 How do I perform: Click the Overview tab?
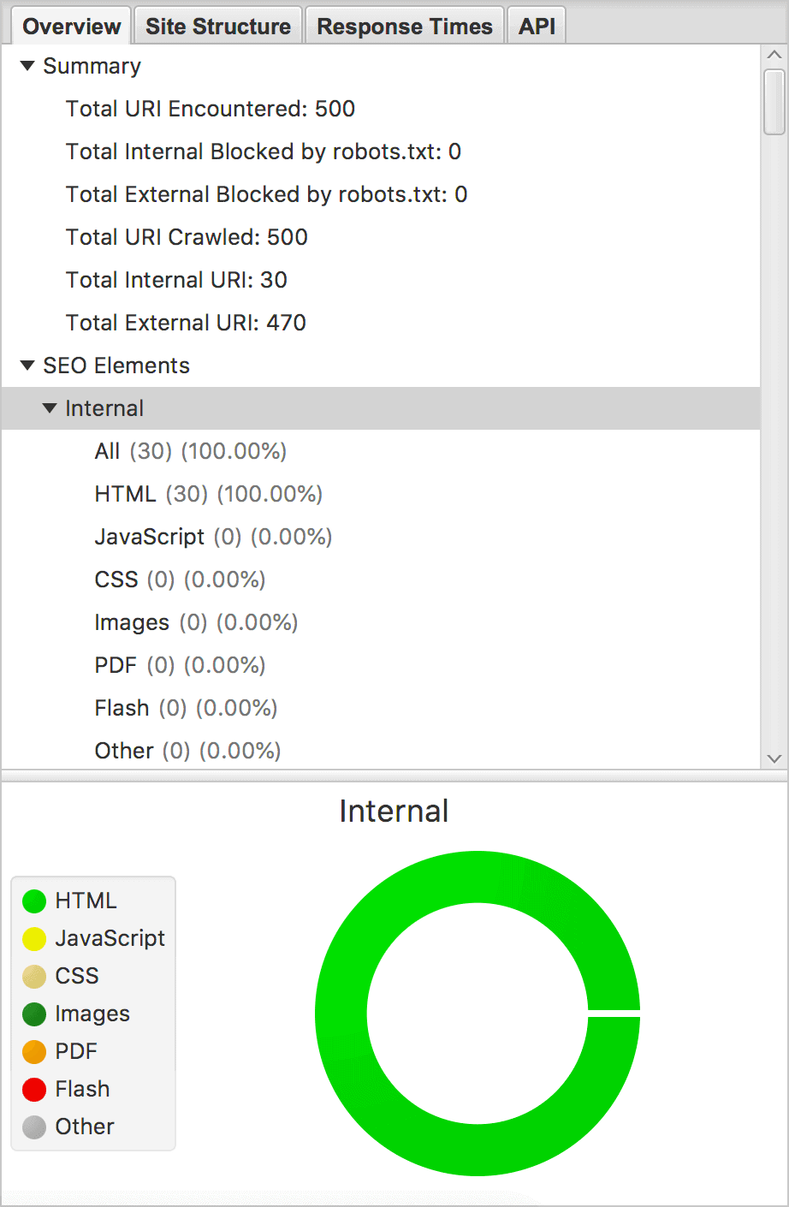click(71, 27)
